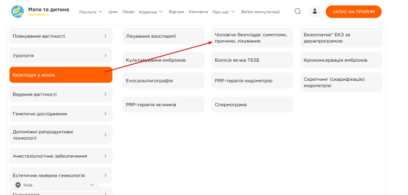Expand the Генетичні дослідження category

pyautogui.click(x=61, y=114)
